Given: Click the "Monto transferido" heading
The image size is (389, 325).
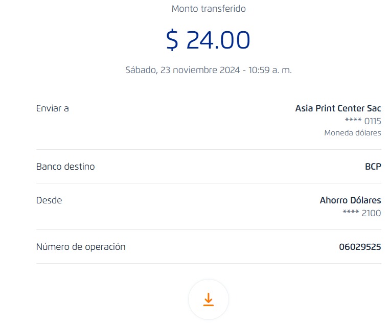Looking at the screenshot, I should [209, 9].
